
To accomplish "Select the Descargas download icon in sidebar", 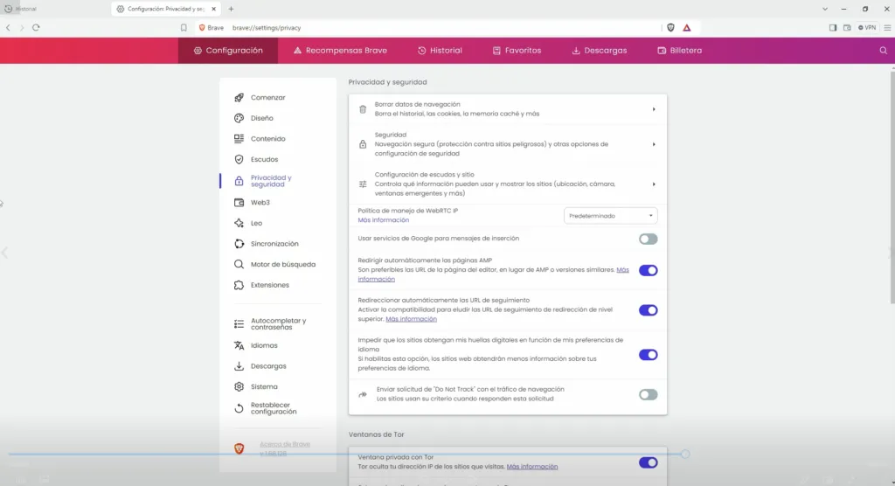I will 239,366.
